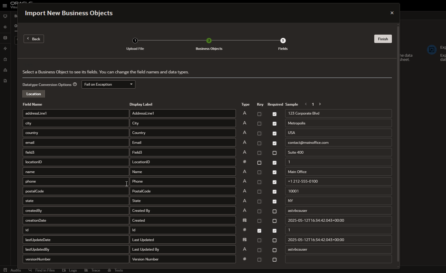Open the monitor icon in left sidebar
The width and height of the screenshot is (446, 273).
pos(5,16)
